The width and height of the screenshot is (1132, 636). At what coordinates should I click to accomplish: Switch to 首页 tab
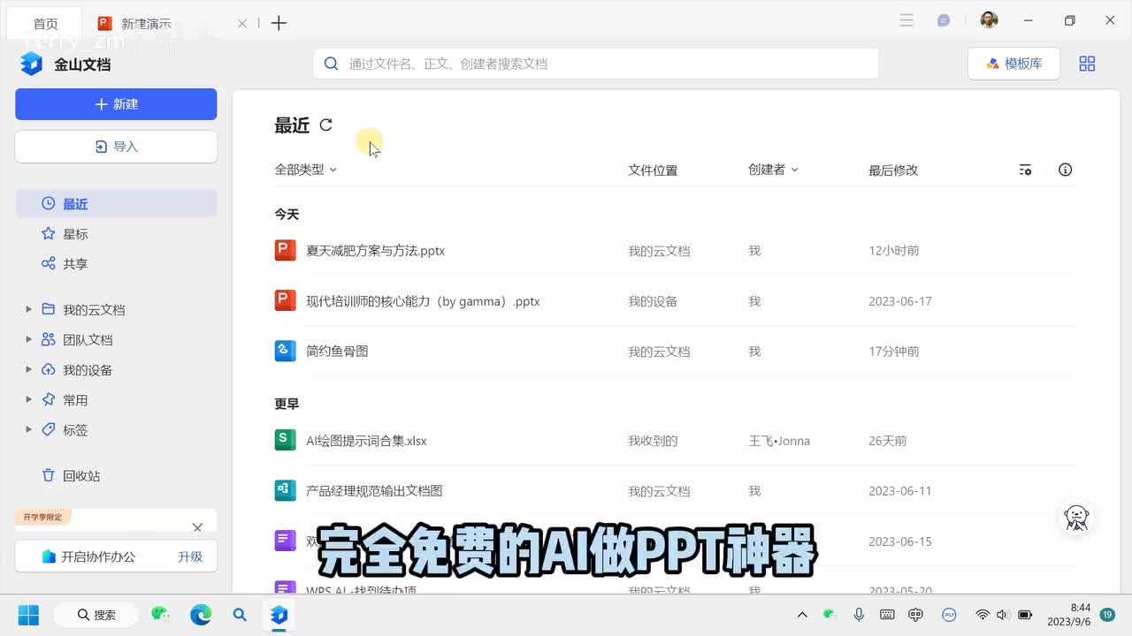(46, 24)
